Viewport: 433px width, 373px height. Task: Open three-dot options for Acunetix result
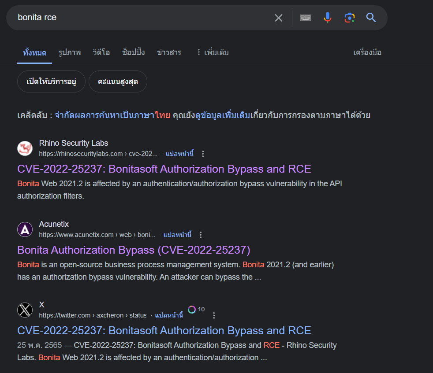(201, 235)
